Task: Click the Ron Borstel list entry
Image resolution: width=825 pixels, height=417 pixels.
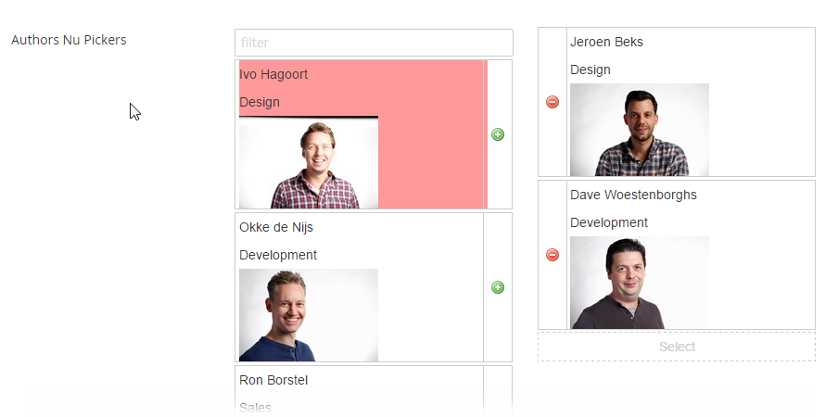Action: coord(359,391)
